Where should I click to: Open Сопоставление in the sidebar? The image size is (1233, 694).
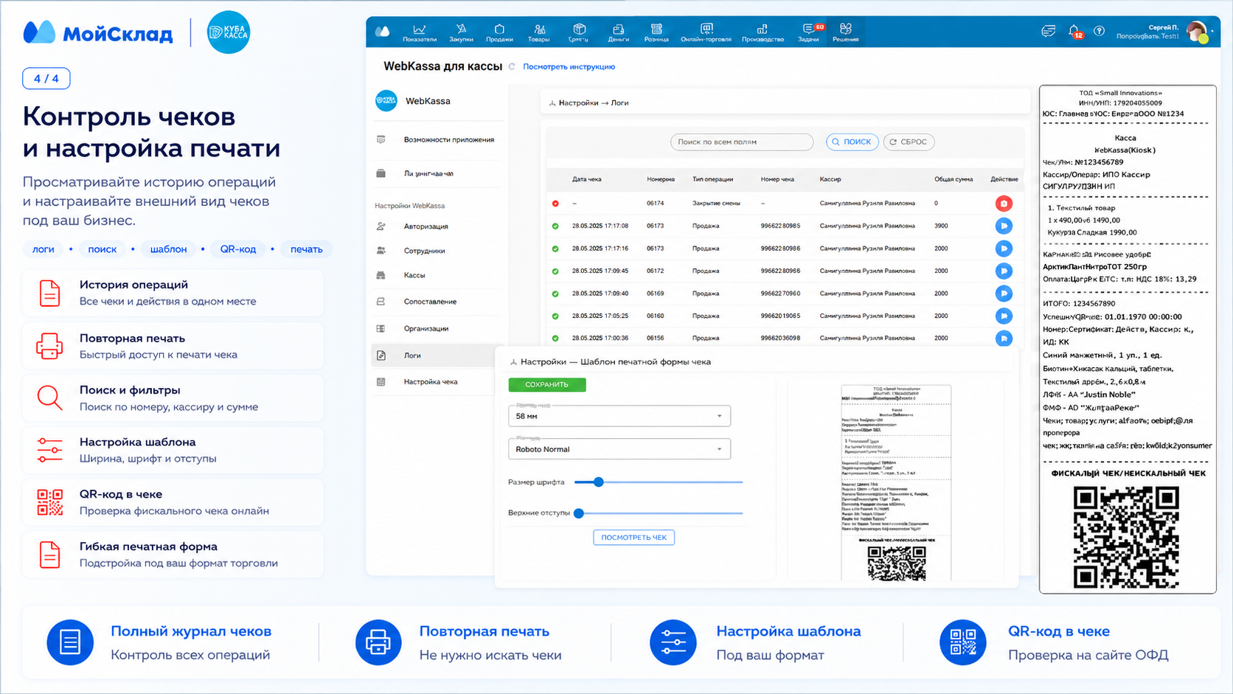[x=430, y=302]
